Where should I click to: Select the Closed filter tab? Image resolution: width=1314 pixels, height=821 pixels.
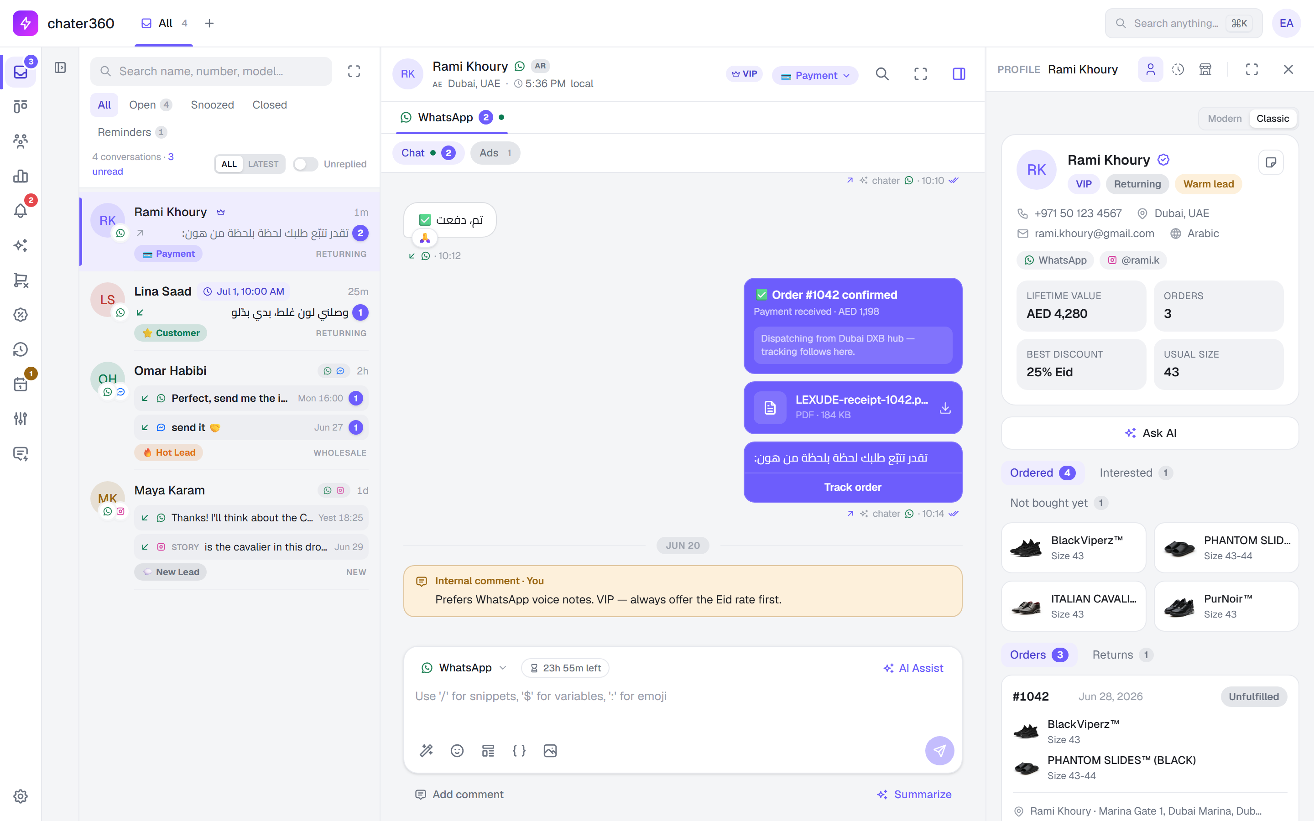tap(269, 105)
